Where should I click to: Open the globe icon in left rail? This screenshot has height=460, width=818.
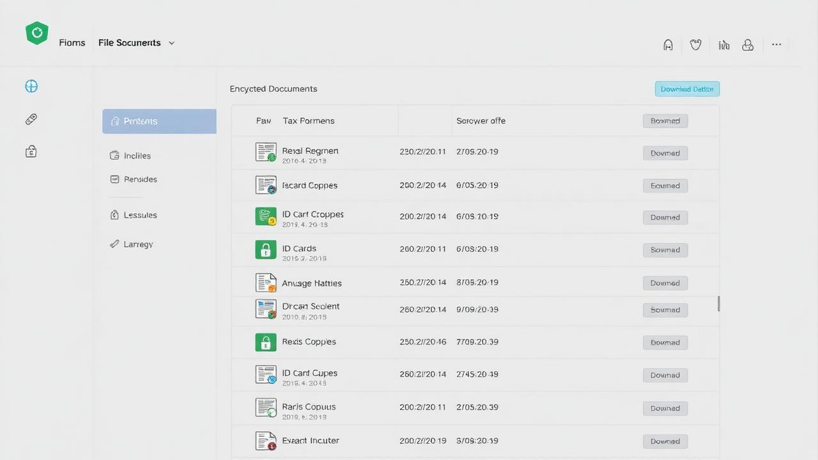(x=31, y=86)
